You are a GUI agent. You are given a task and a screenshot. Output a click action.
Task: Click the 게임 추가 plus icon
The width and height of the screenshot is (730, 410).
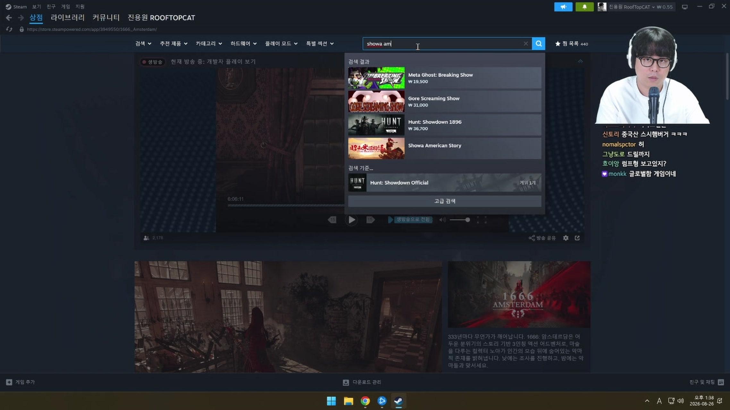[9, 382]
